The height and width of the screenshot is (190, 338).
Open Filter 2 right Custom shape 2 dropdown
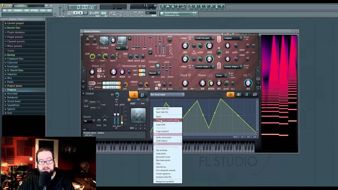tap(233, 66)
